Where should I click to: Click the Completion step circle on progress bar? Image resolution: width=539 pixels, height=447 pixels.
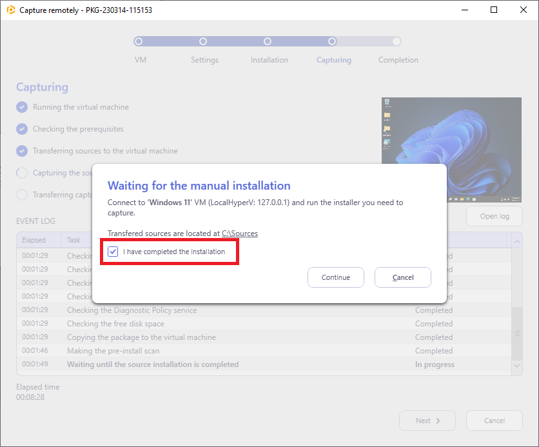pyautogui.click(x=397, y=41)
